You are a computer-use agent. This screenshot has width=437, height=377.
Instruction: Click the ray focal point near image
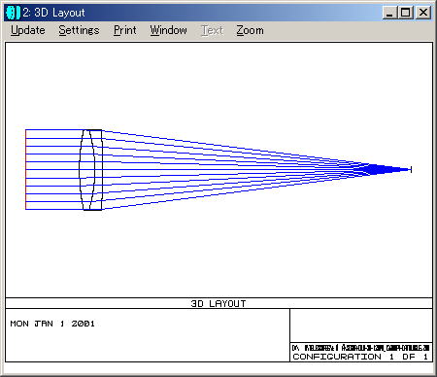click(373, 169)
